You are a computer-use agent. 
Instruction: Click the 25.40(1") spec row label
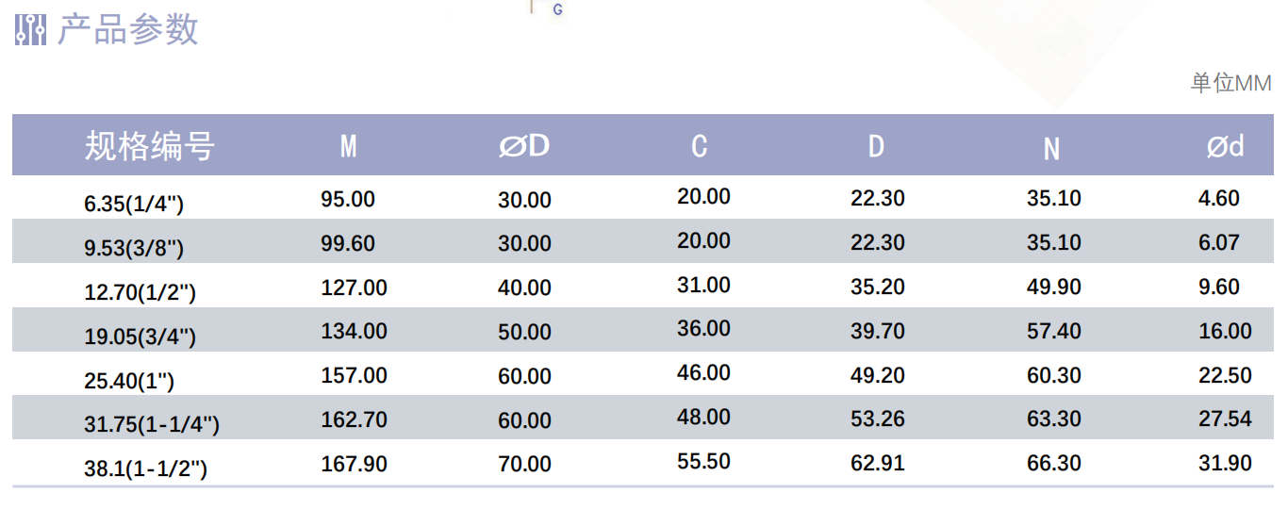(x=129, y=382)
